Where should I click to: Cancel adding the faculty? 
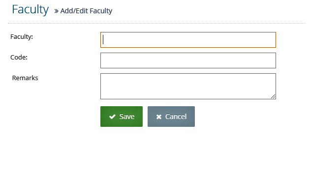pos(171,117)
